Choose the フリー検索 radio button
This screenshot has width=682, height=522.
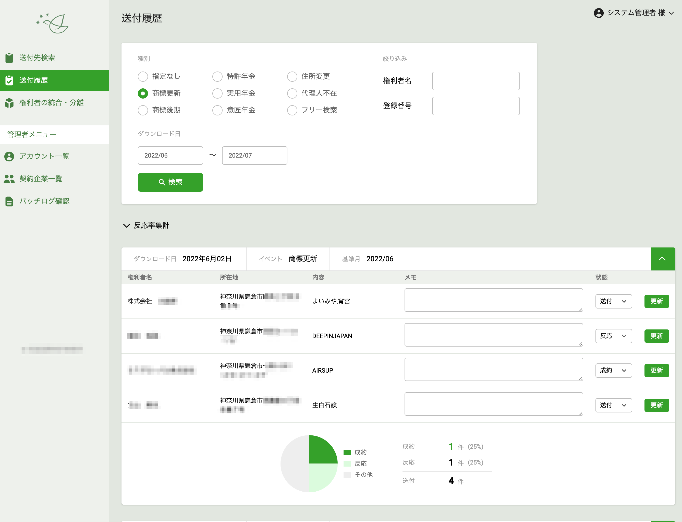(292, 110)
